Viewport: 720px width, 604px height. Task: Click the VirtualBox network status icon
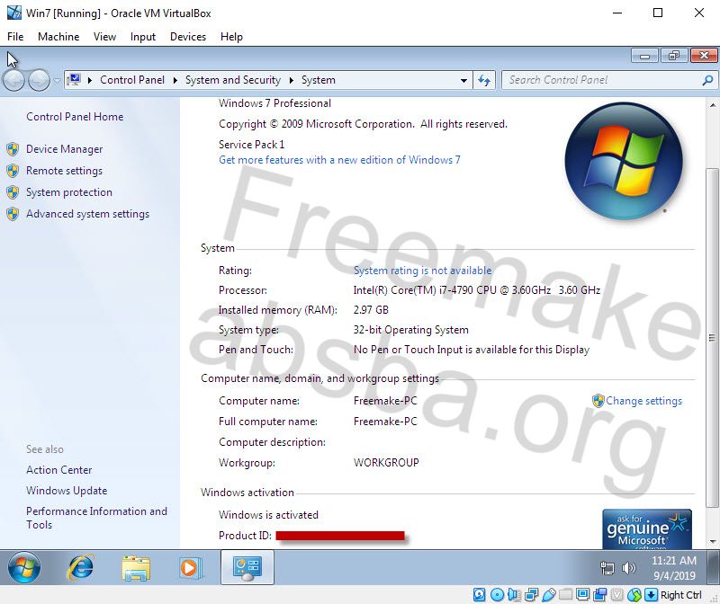coord(531,595)
